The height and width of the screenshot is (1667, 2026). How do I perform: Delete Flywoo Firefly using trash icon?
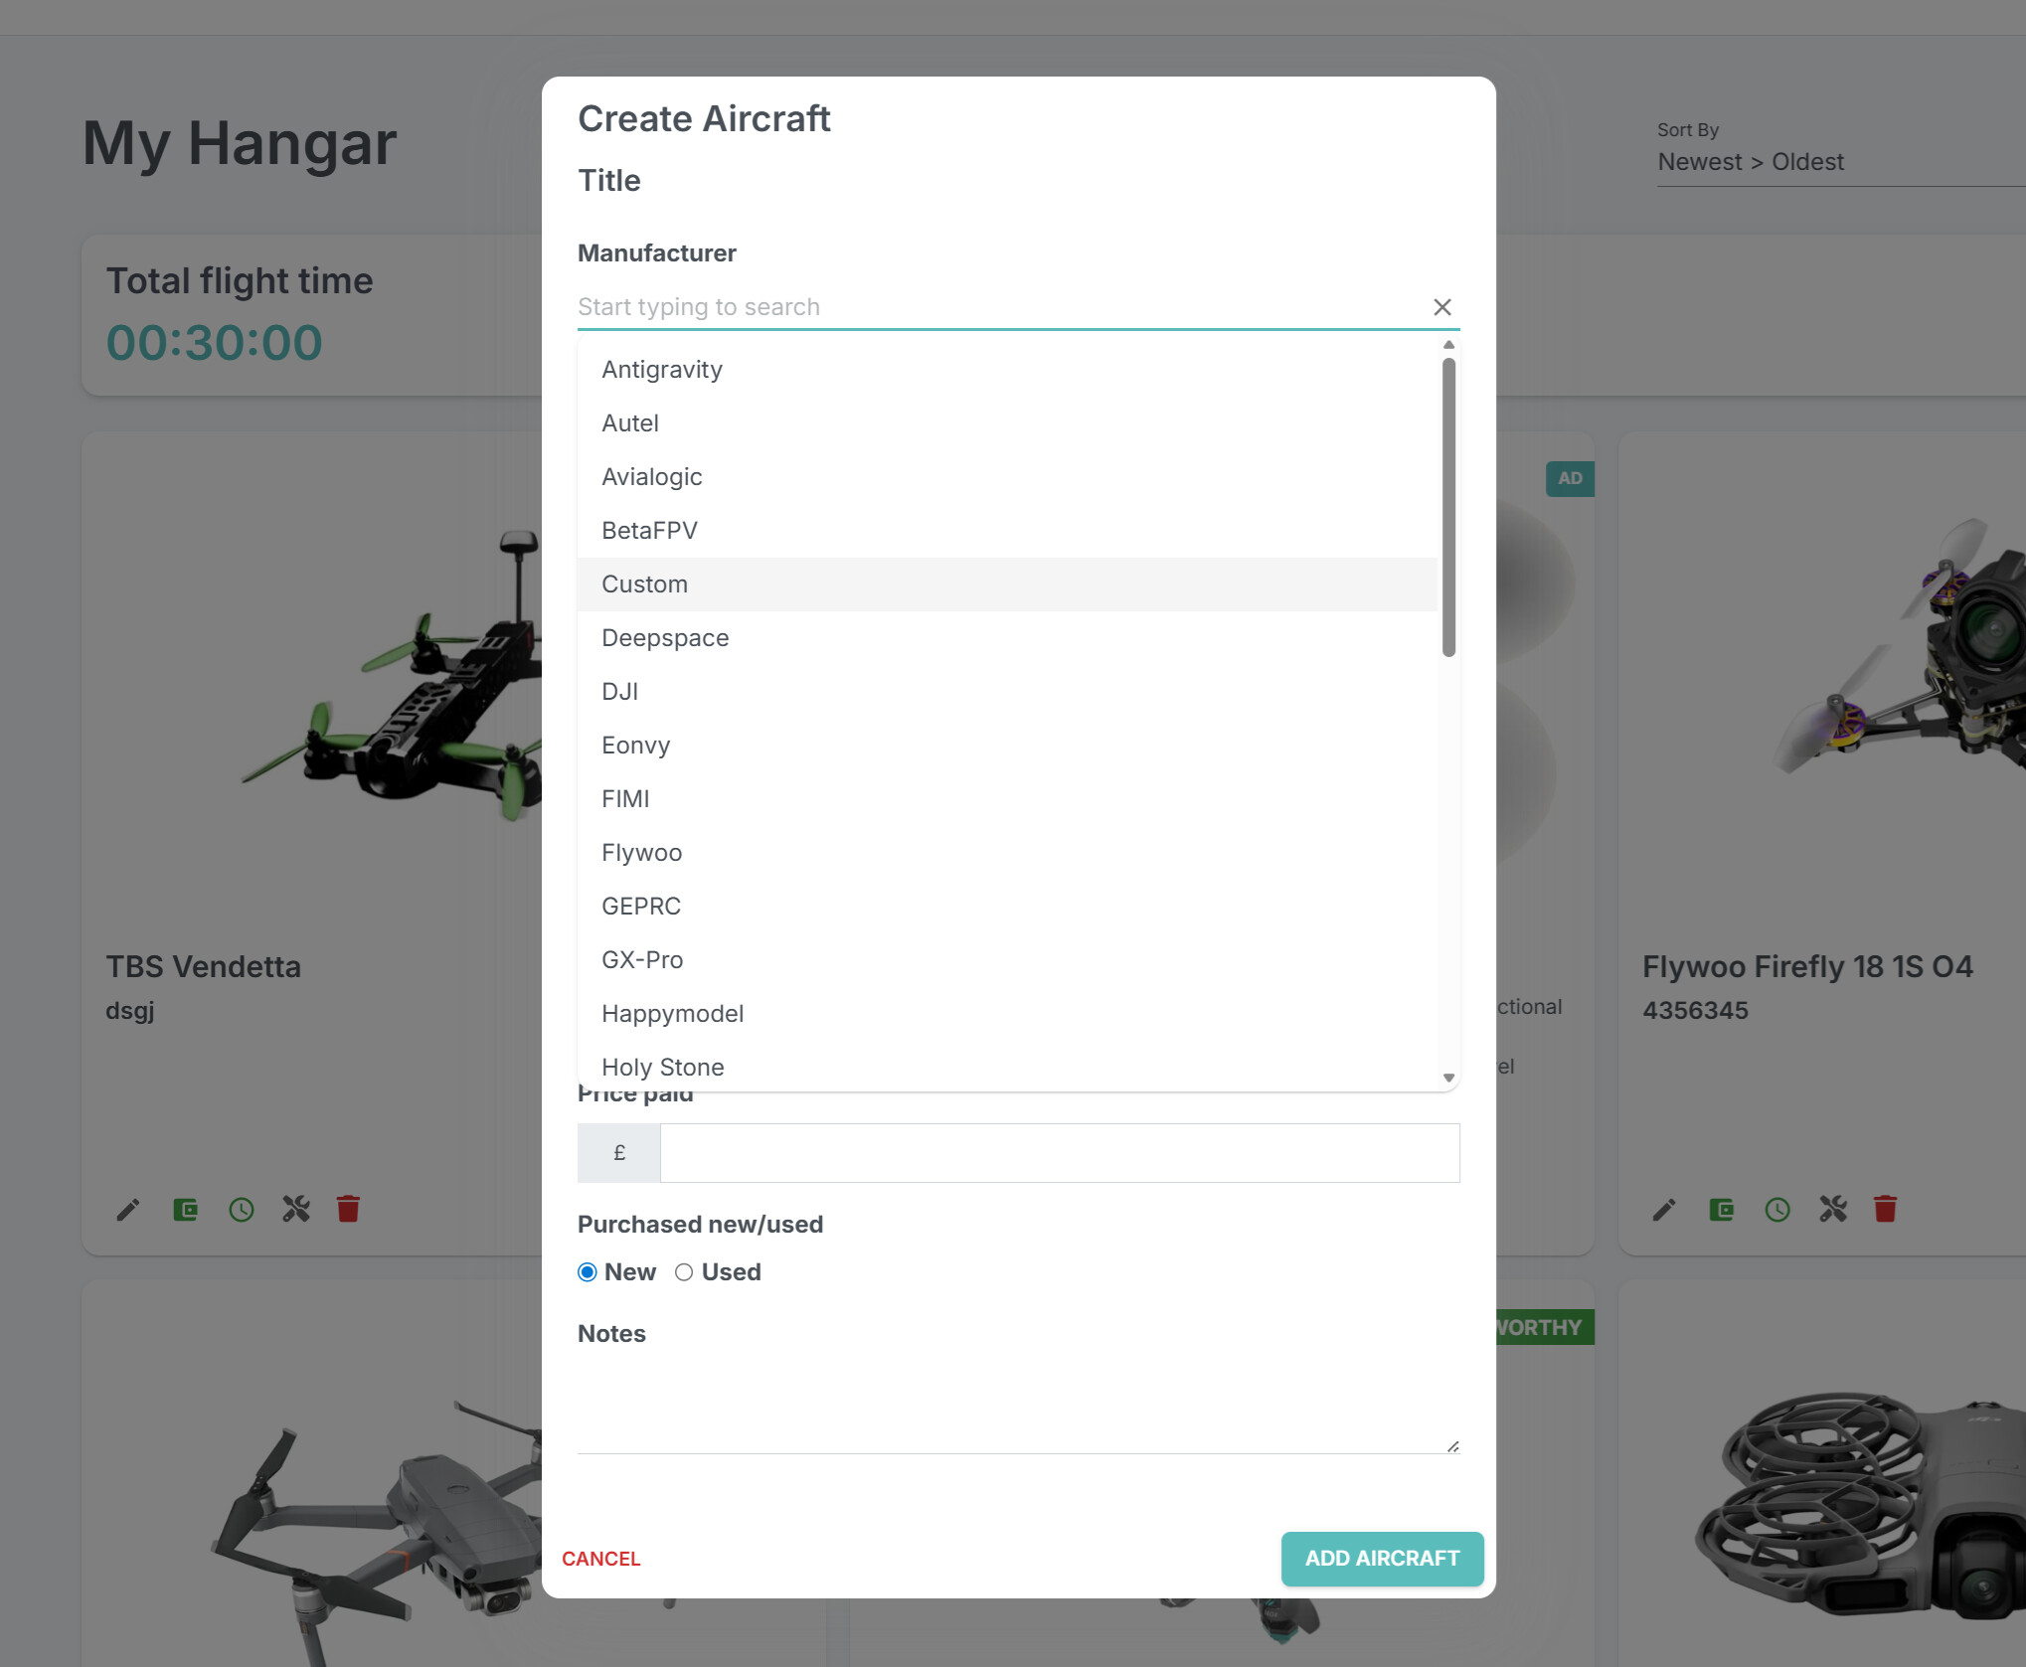tap(1885, 1209)
